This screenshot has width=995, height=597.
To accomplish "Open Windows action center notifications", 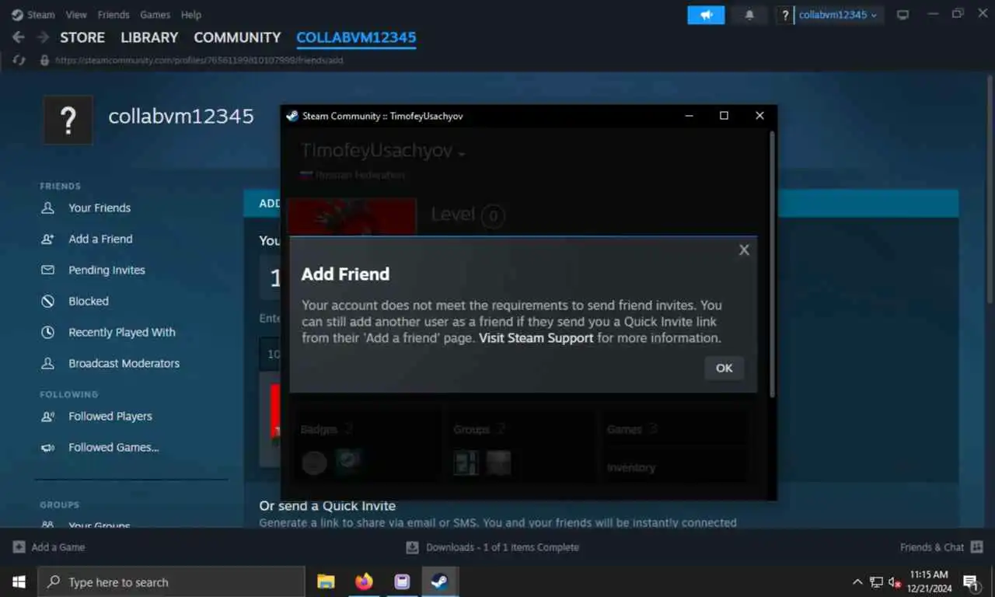I will (x=971, y=581).
